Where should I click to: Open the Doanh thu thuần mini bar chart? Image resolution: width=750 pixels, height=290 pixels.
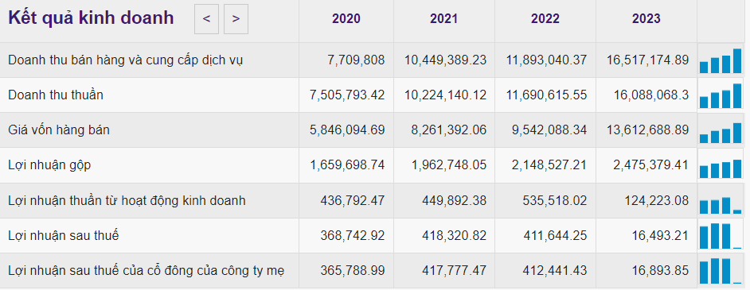pos(721,95)
